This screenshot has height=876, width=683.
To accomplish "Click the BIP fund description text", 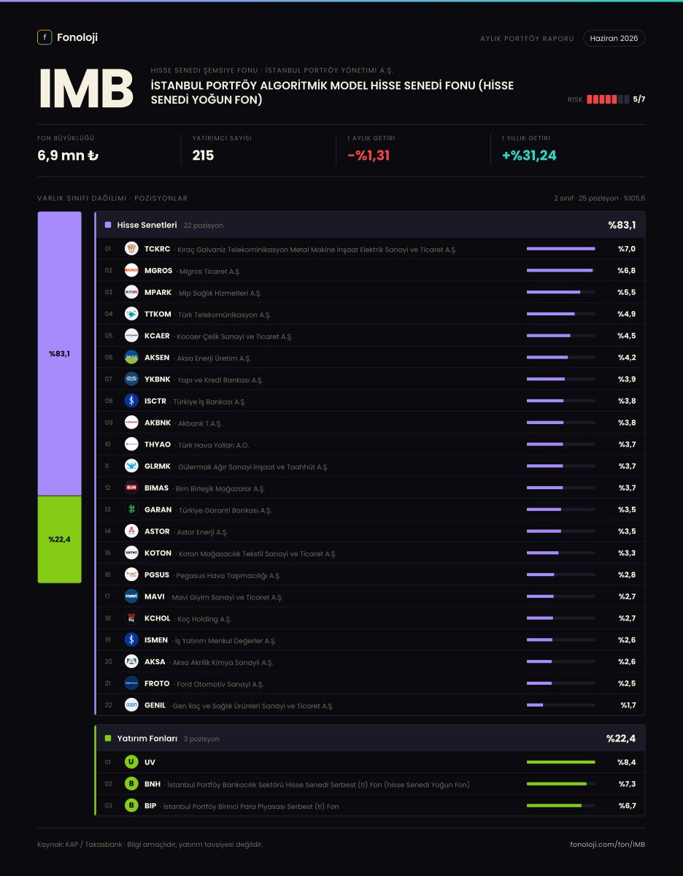I will click(x=250, y=806).
